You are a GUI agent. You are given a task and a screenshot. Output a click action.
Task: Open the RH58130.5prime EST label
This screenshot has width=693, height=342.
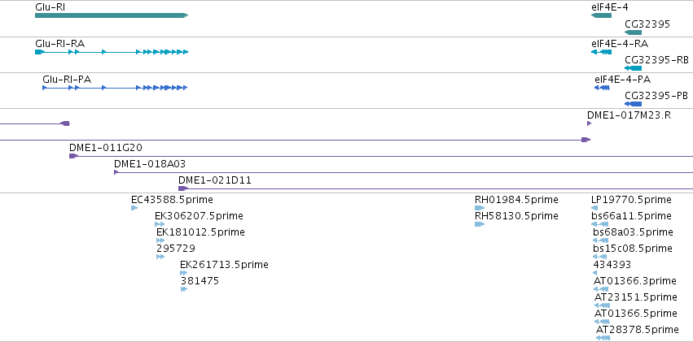tap(516, 216)
